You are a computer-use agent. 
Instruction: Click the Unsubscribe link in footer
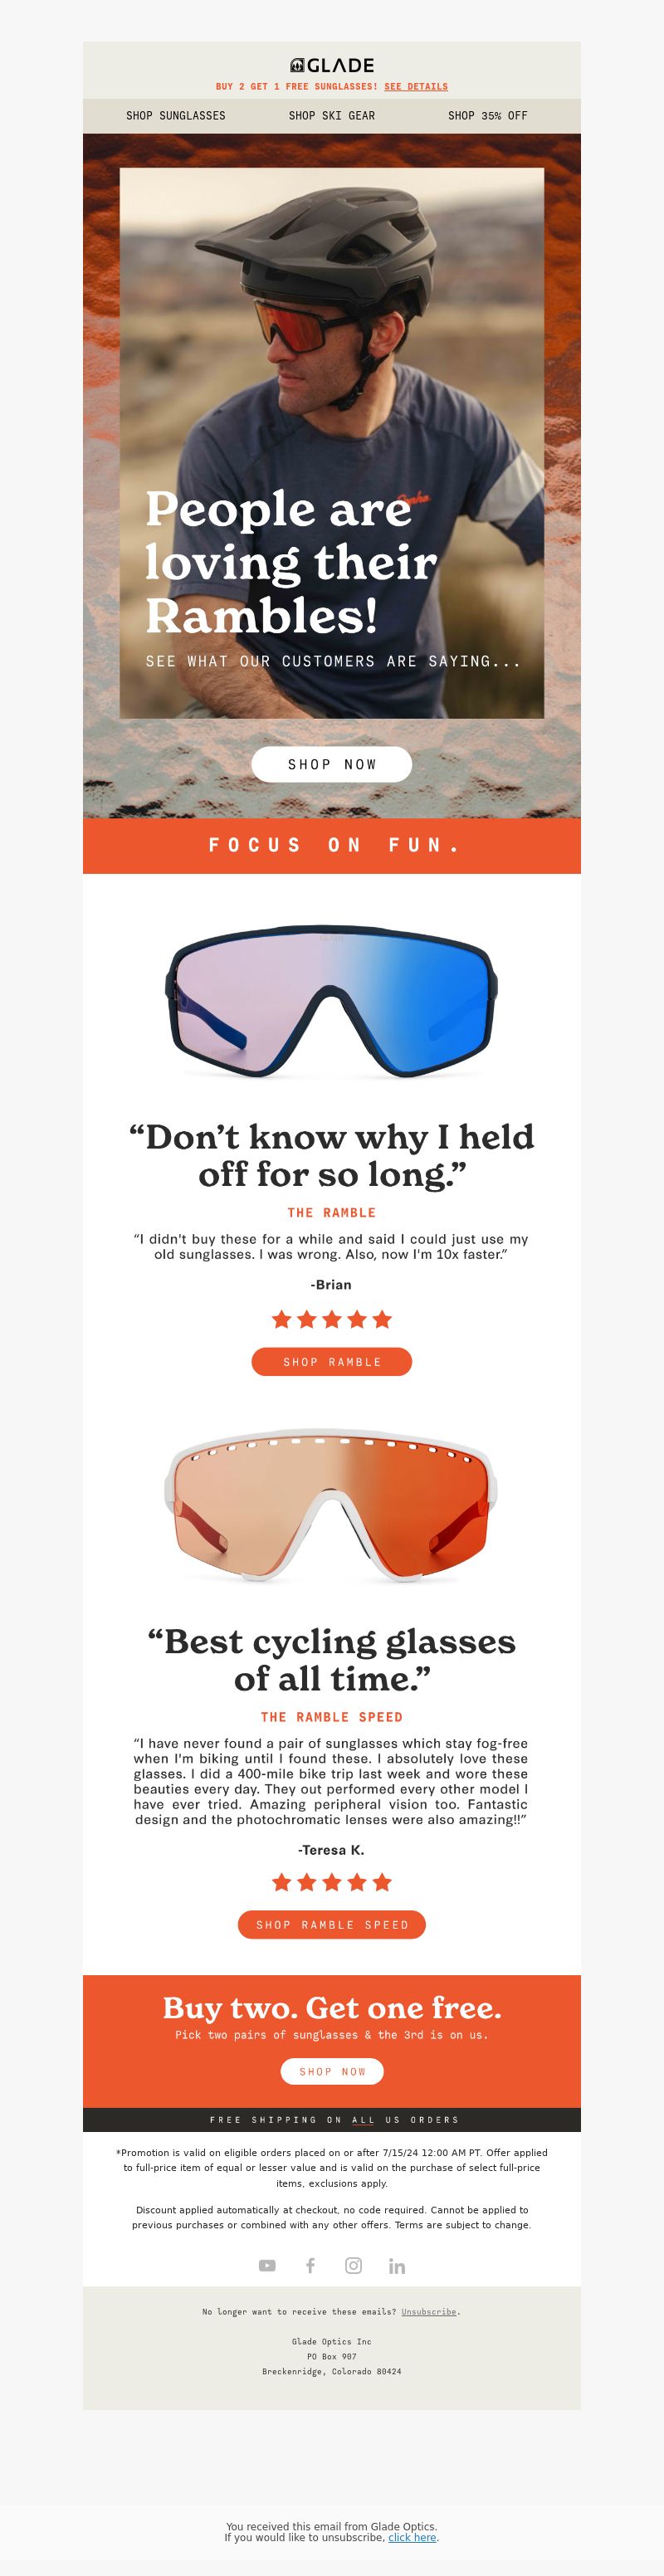click(429, 2312)
